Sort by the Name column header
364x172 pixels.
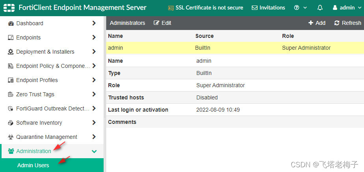(x=115, y=36)
